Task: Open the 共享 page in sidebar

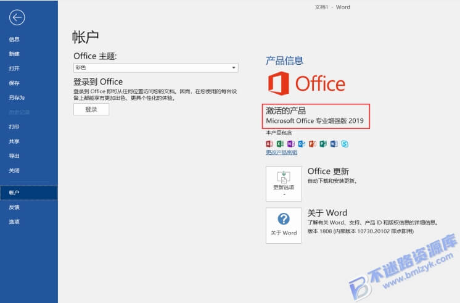Action: pyautogui.click(x=14, y=141)
